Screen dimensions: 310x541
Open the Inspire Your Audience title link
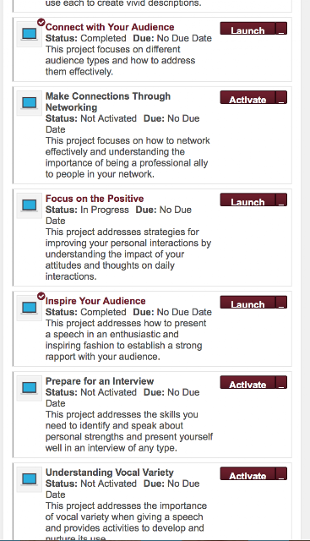(x=95, y=301)
